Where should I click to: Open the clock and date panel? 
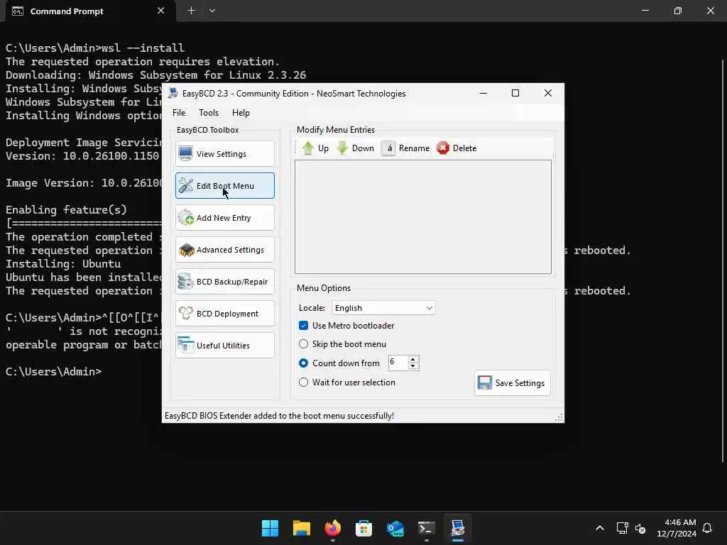click(677, 528)
